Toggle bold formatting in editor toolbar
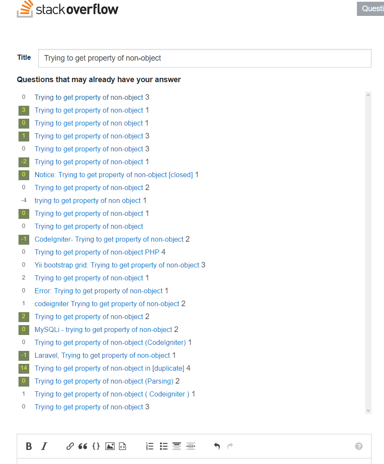This screenshot has width=384, height=464. [x=29, y=446]
